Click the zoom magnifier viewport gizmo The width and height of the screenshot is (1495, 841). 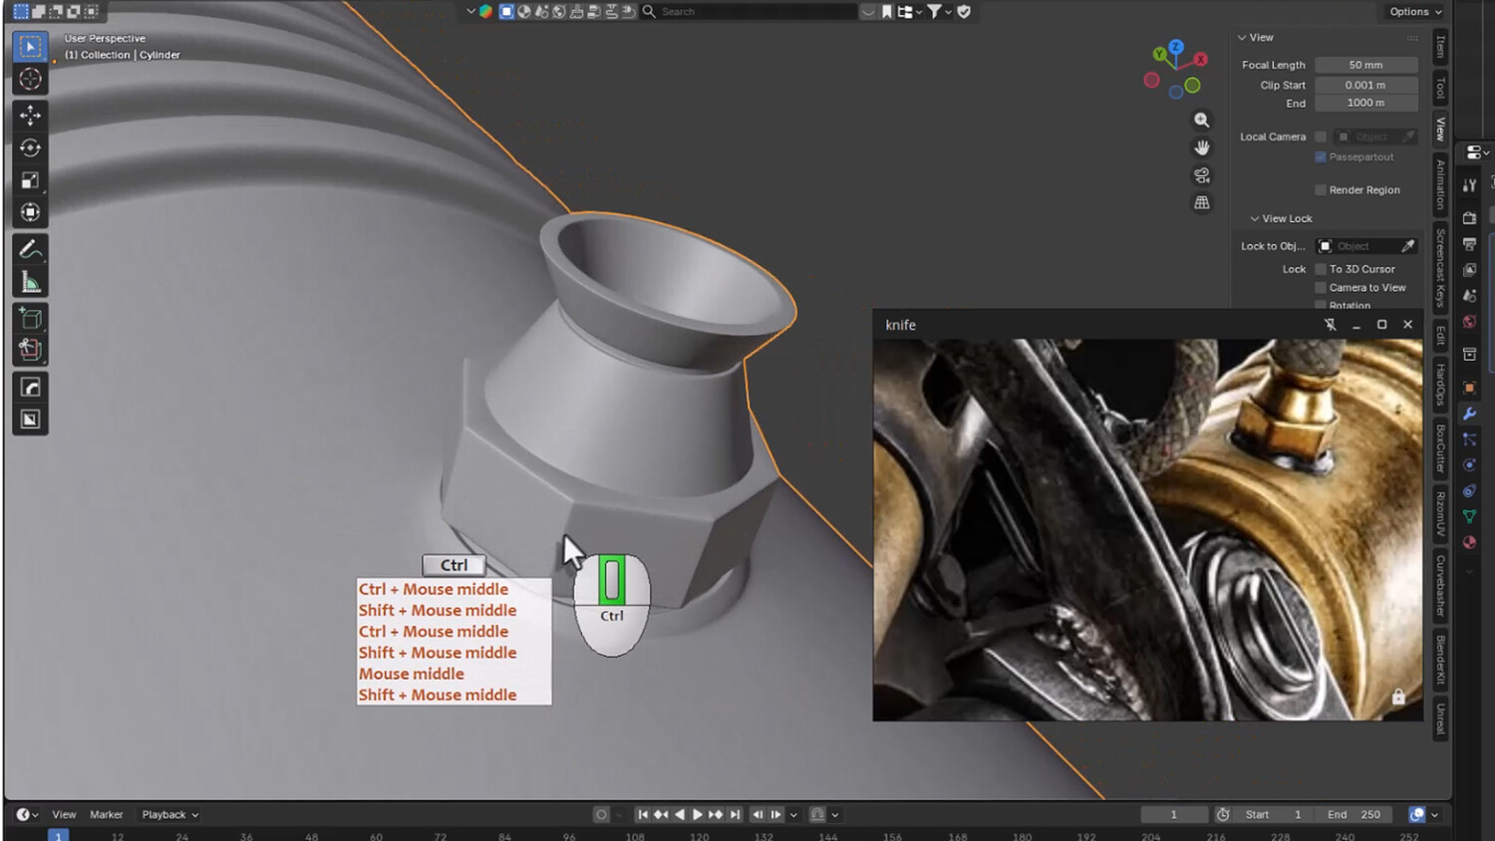point(1202,120)
